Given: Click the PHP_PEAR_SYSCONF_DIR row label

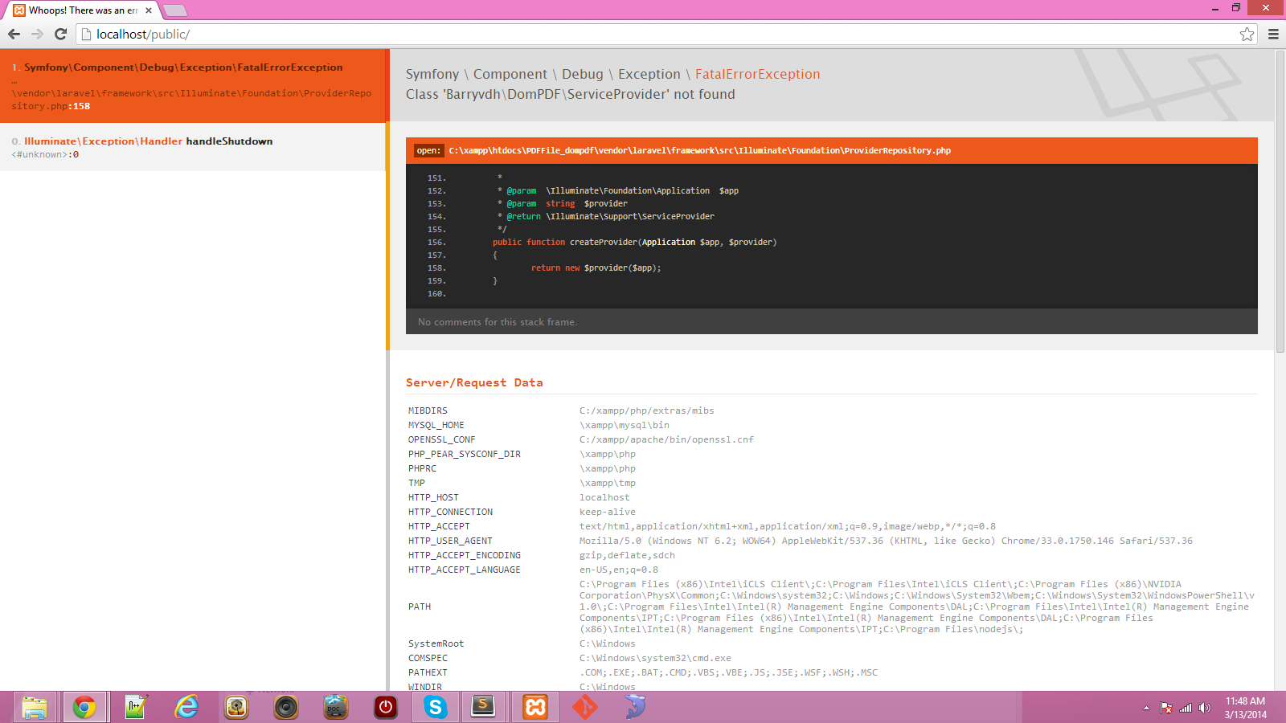Looking at the screenshot, I should [465, 454].
